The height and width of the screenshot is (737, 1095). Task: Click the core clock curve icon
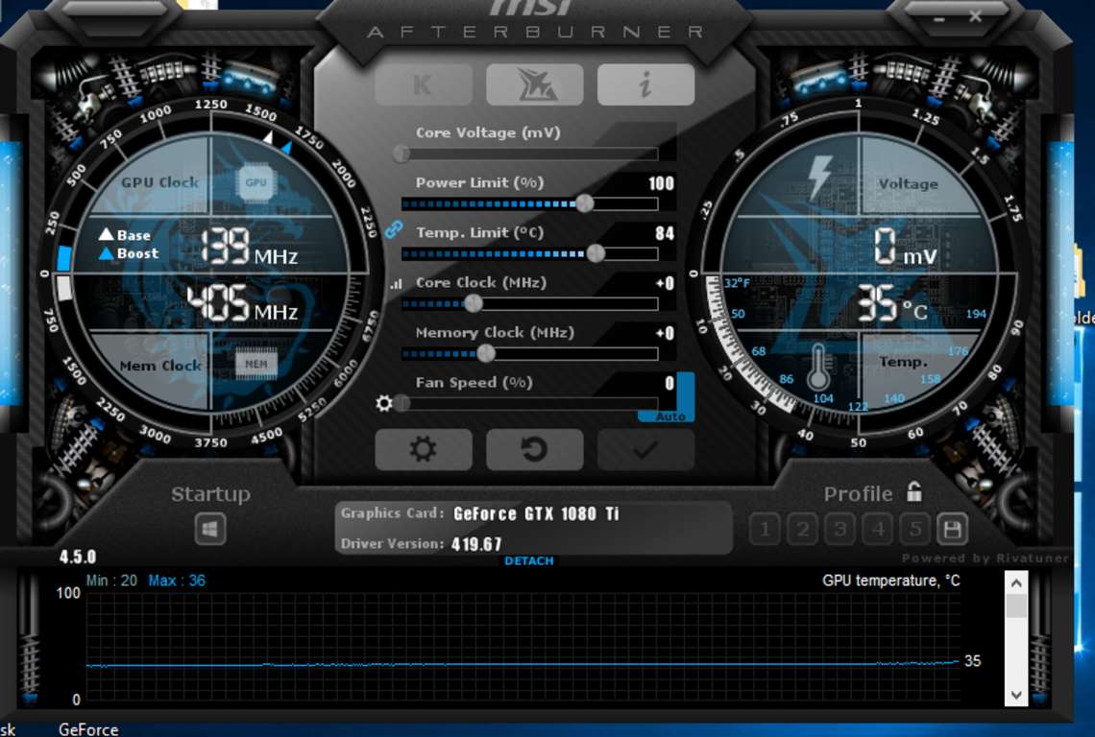(396, 285)
